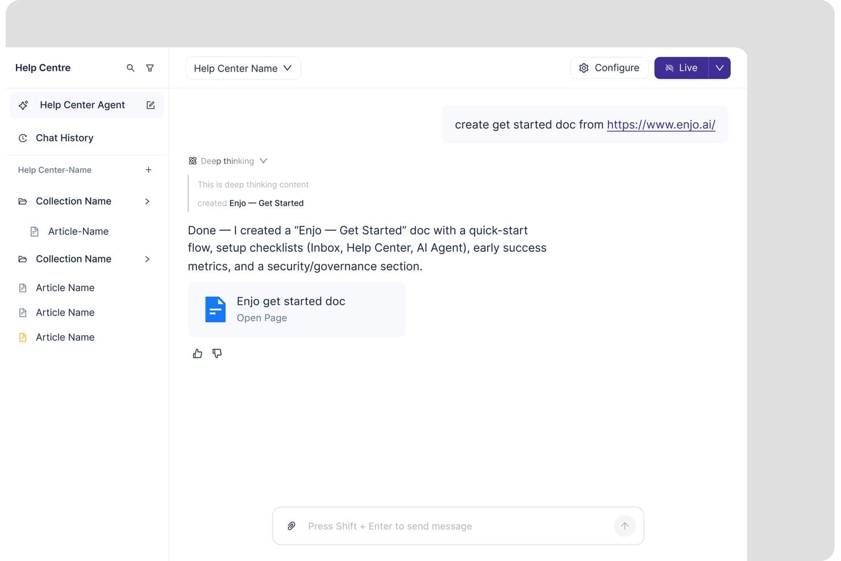
Task: Give thumbs up to the response
Action: click(197, 354)
